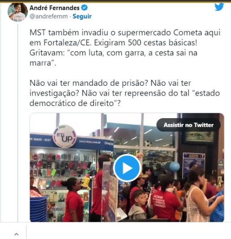
Task: Click the imUP kiosk sign in video thumbnail
Action: [65, 136]
